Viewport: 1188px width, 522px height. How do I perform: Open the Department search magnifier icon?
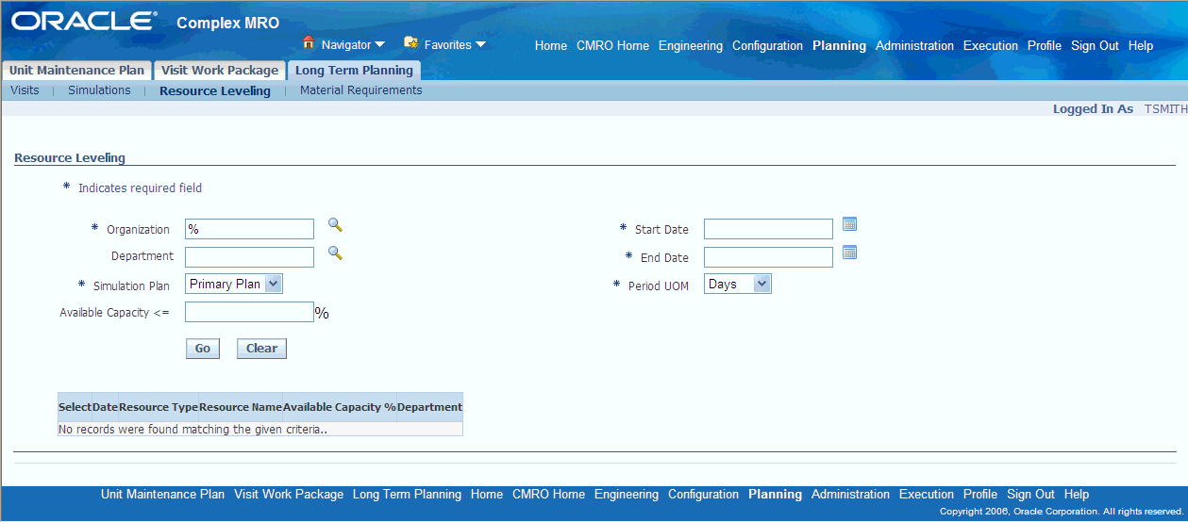[335, 253]
